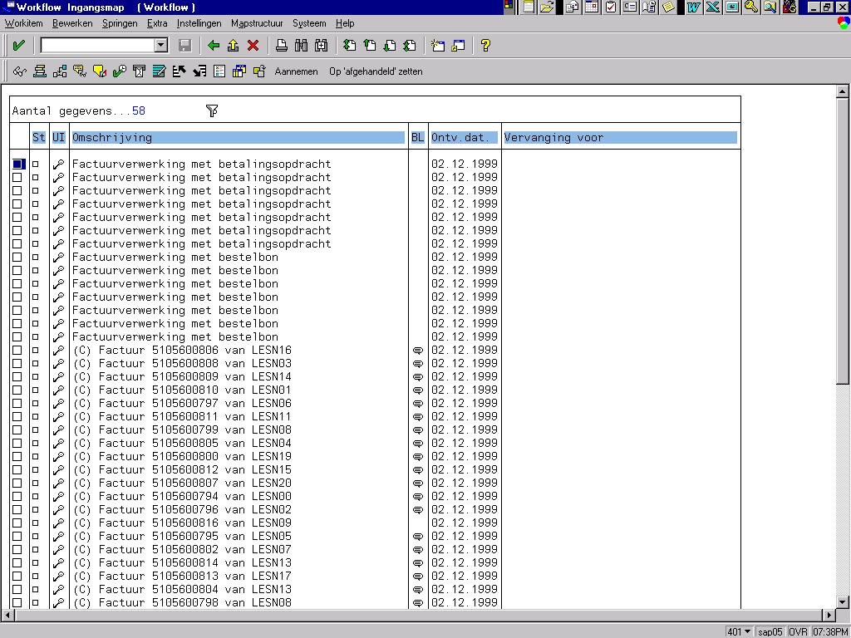Open the Extra menu

157,23
